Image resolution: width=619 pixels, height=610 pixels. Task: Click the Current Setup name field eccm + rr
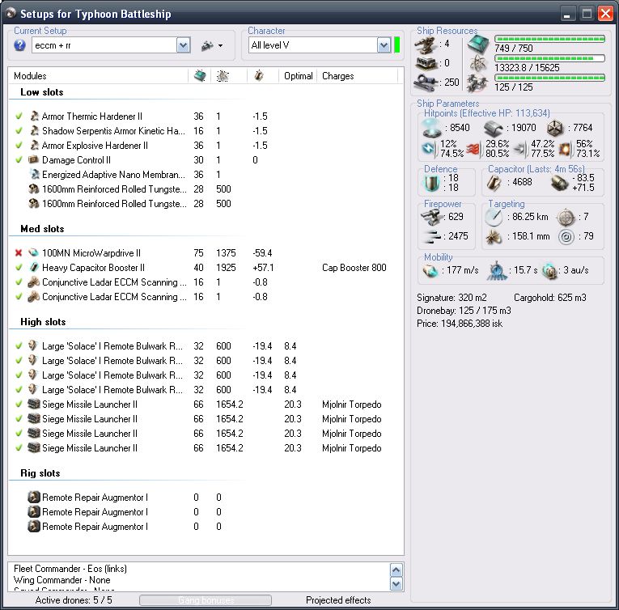pos(104,45)
